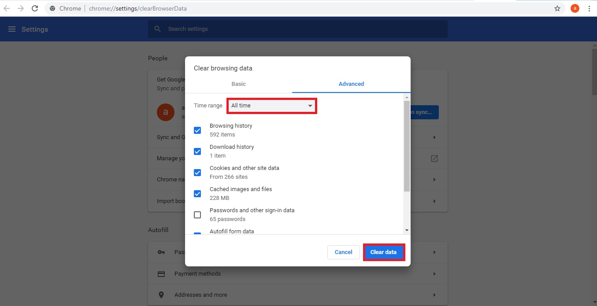597x306 pixels.
Task: Enable Passwords and other sign-in data checkbox
Action: 197,215
